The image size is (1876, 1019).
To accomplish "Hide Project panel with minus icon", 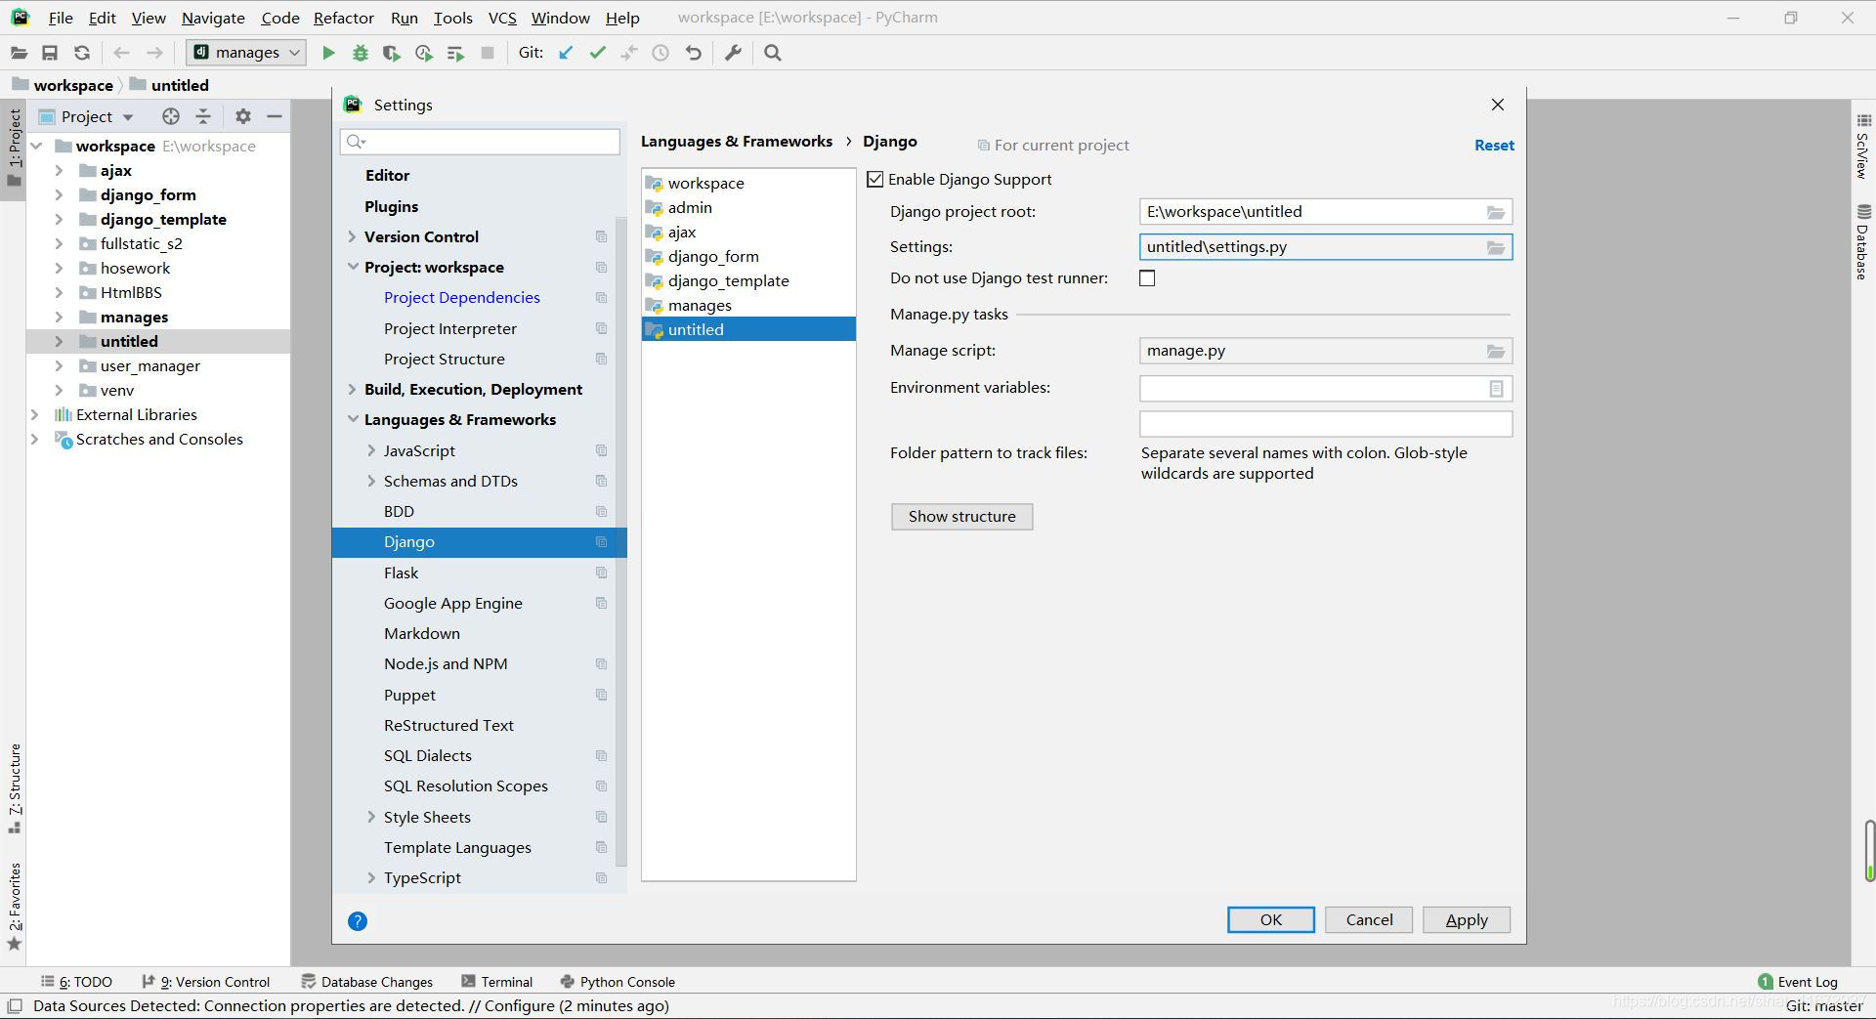I will point(275,116).
